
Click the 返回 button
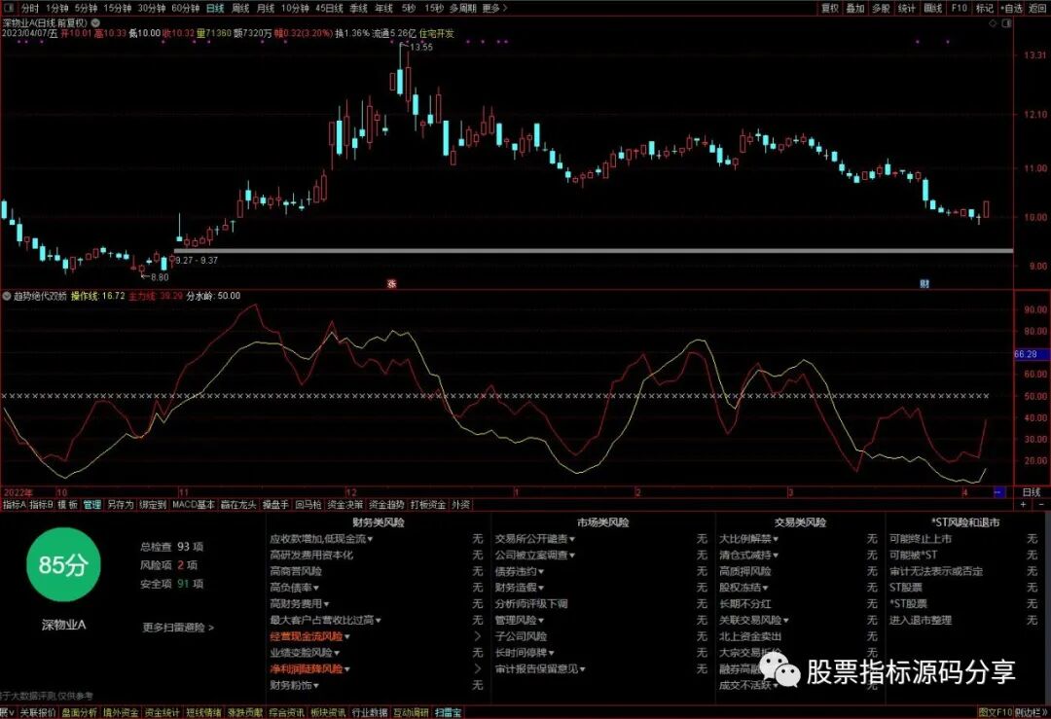[x=1037, y=8]
